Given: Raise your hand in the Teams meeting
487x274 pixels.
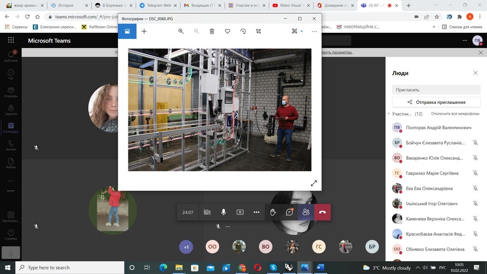Looking at the screenshot, I should tap(273, 212).
